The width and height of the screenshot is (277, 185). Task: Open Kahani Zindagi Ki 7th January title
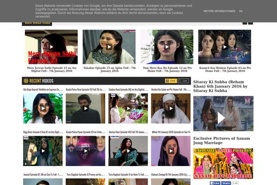[x=171, y=174]
